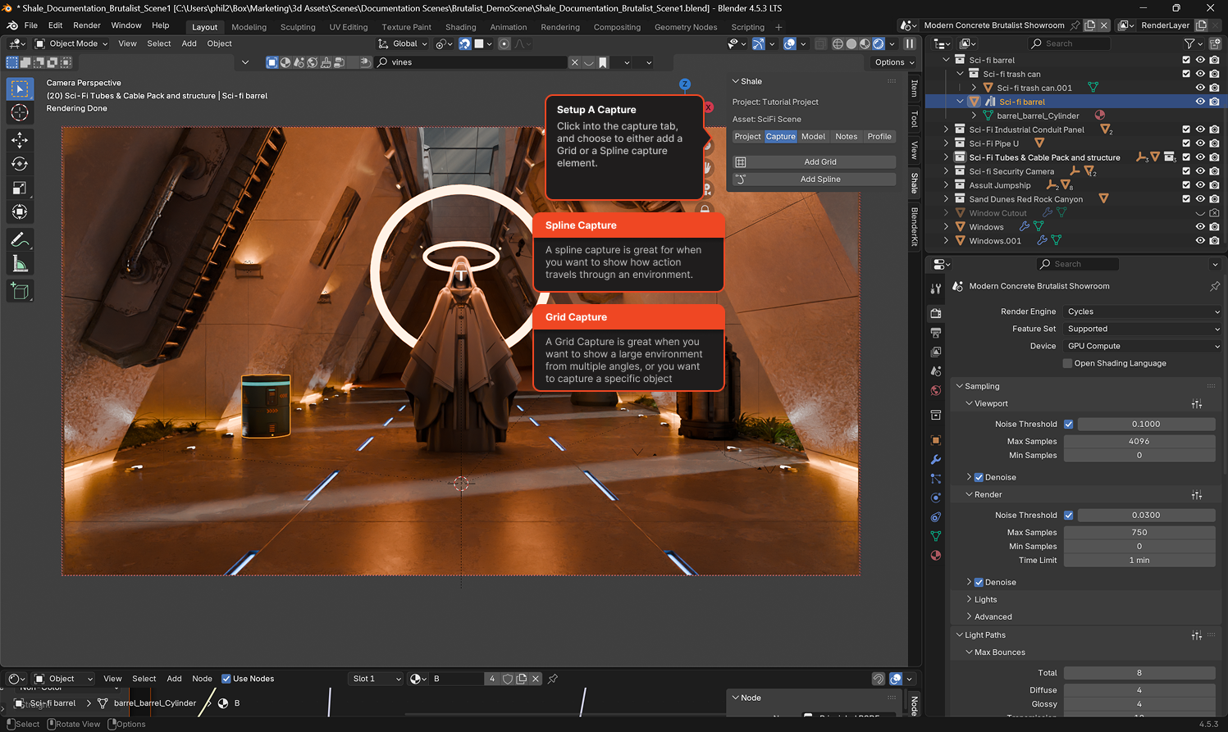Viewport: 1228px width, 732px height.
Task: Toggle the Viewport Denoise checkbox
Action: (x=979, y=477)
